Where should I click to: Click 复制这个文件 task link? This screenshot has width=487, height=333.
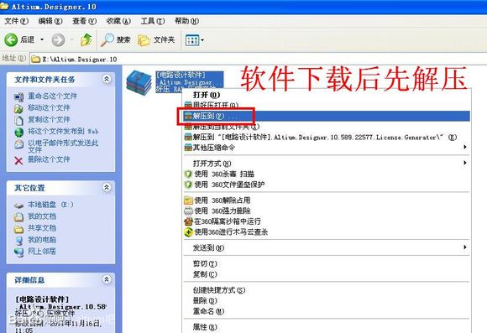point(49,119)
